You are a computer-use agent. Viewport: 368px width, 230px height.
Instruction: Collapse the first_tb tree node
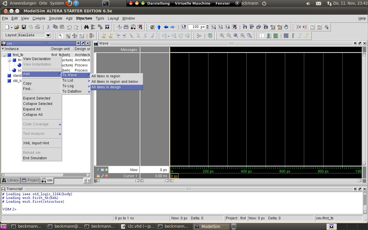(4, 55)
